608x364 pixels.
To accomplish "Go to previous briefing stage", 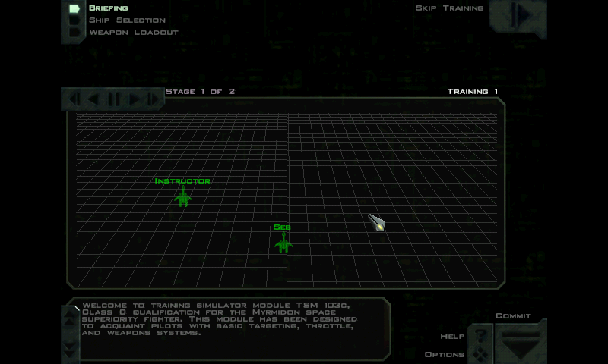I will 93,99.
